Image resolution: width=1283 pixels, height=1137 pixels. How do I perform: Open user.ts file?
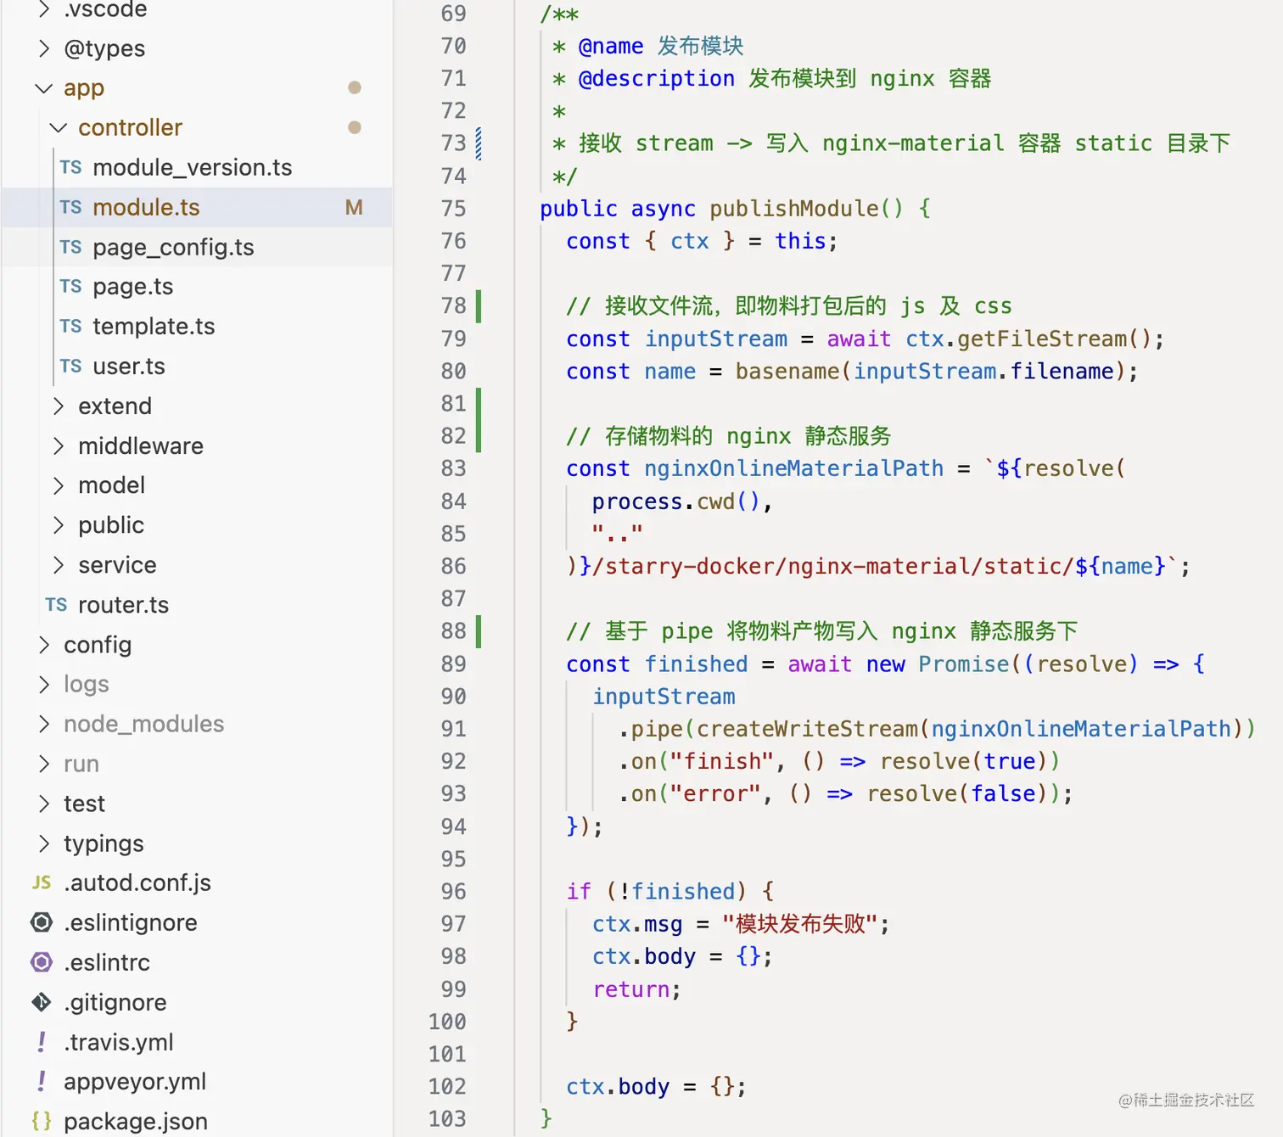coord(129,366)
